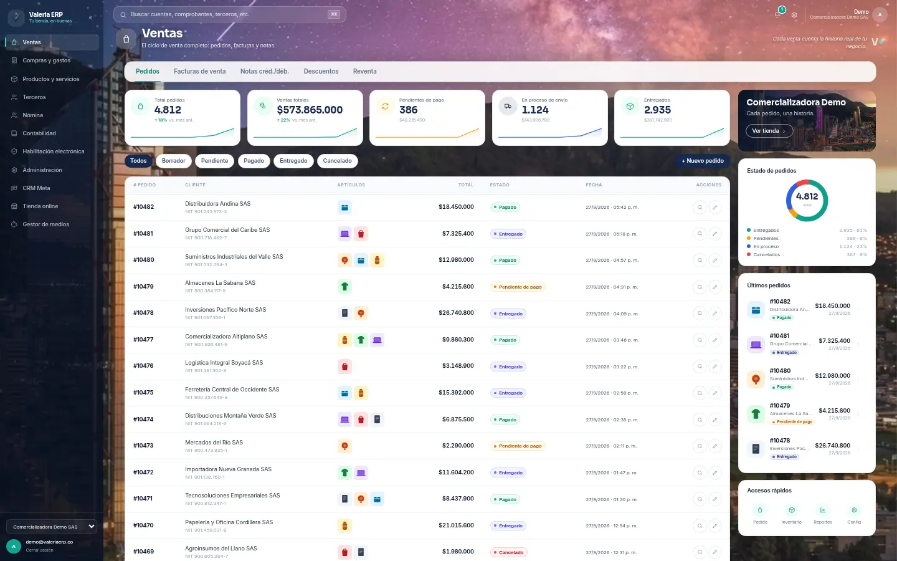This screenshot has height=561, width=897.
Task: Expand latest order #10480 chevron in sidebar panel
Action: (x=858, y=378)
